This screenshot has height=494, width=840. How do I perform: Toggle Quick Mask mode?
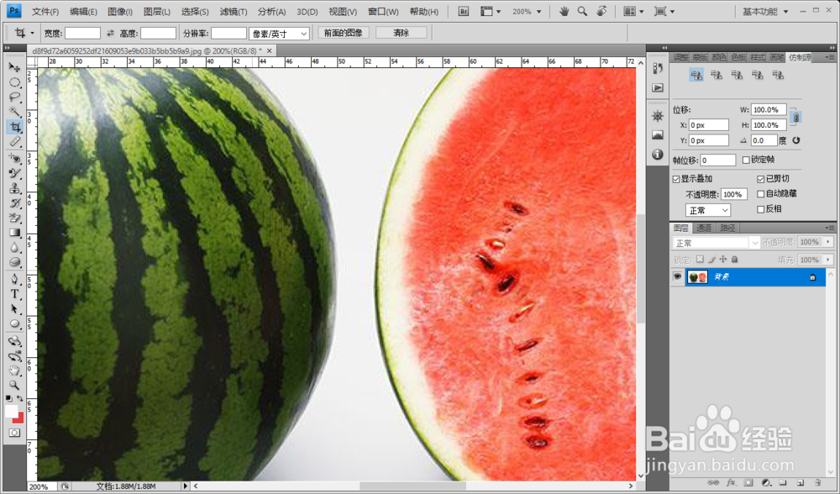(x=14, y=433)
